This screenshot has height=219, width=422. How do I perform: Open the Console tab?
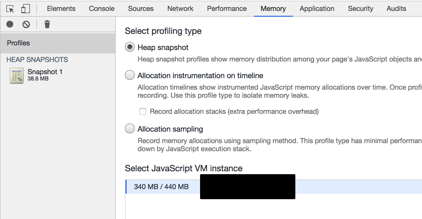click(102, 9)
